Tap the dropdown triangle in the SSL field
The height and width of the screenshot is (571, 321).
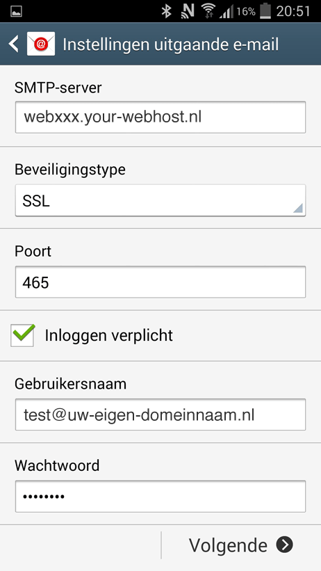pyautogui.click(x=298, y=208)
